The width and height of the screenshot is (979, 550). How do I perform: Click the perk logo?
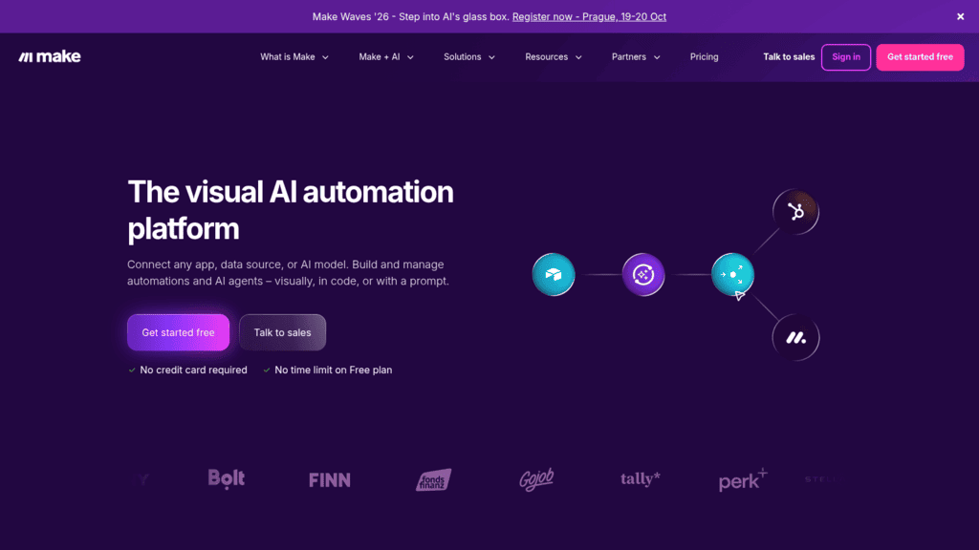(x=743, y=479)
